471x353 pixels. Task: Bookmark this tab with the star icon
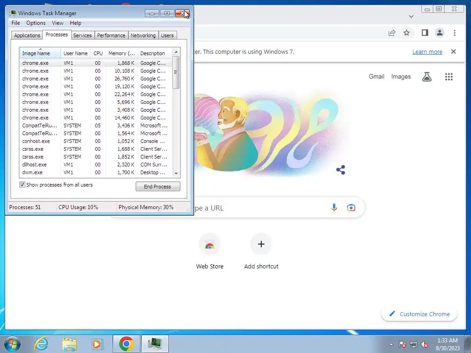pyautogui.click(x=407, y=33)
